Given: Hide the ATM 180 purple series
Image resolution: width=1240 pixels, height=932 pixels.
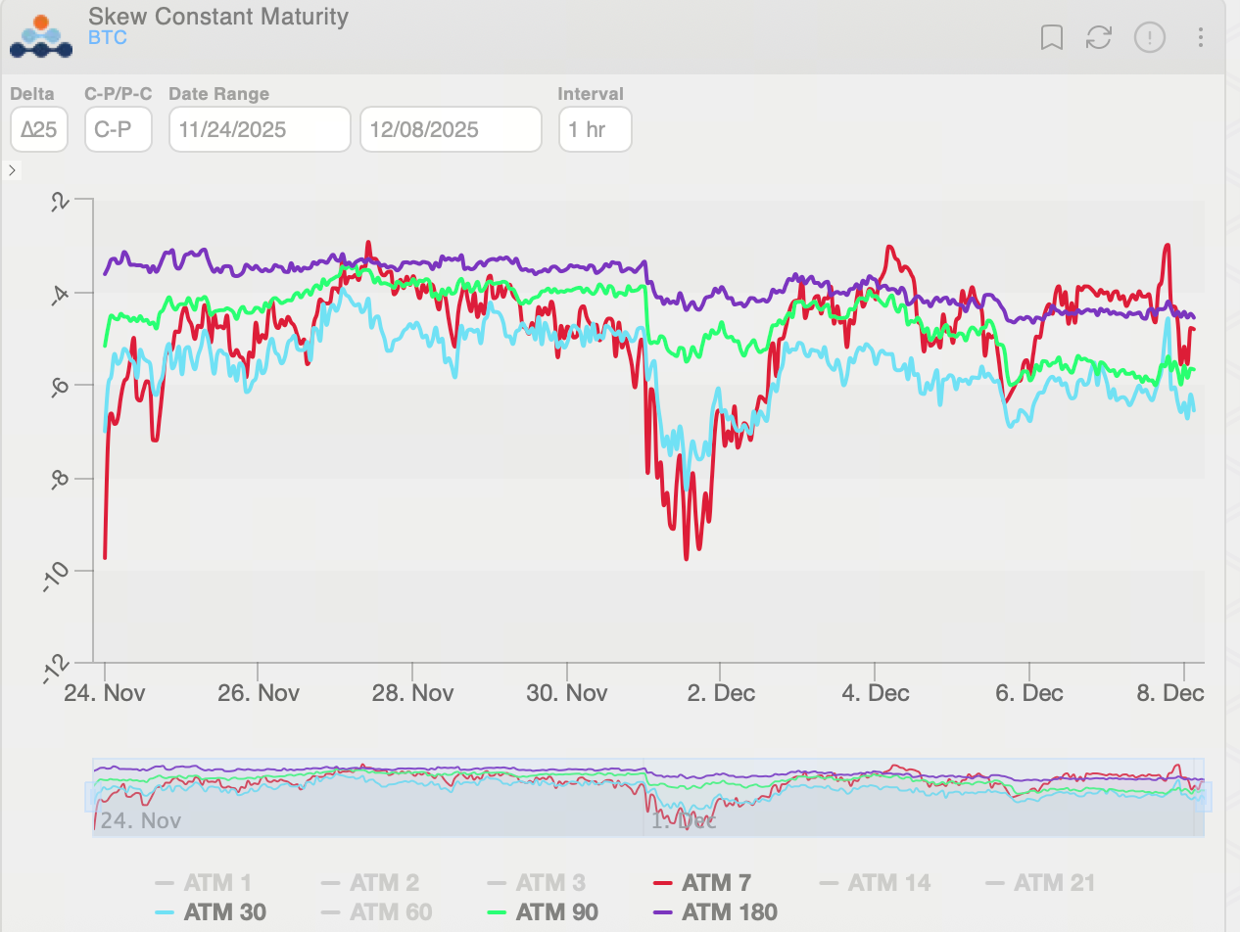Looking at the screenshot, I should point(715,912).
